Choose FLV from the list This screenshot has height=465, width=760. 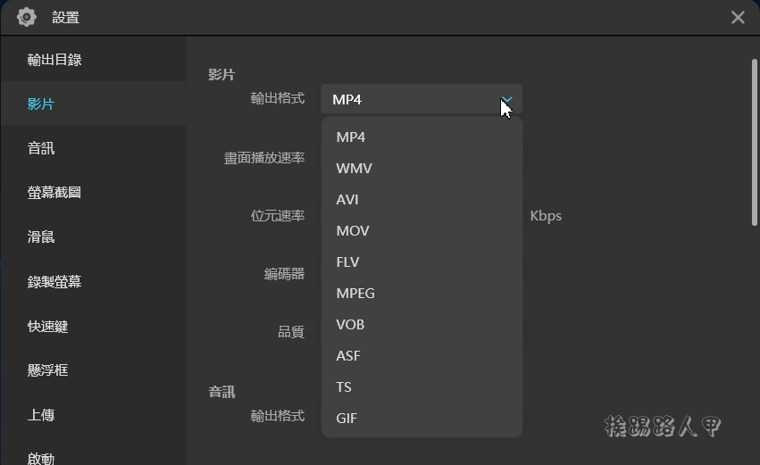click(422, 262)
